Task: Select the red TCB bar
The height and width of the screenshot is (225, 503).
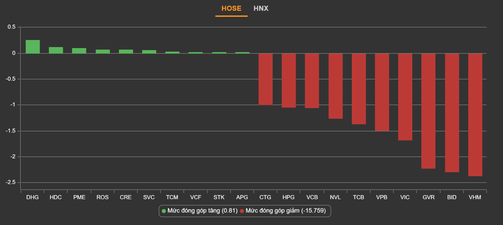Action: (x=359, y=89)
